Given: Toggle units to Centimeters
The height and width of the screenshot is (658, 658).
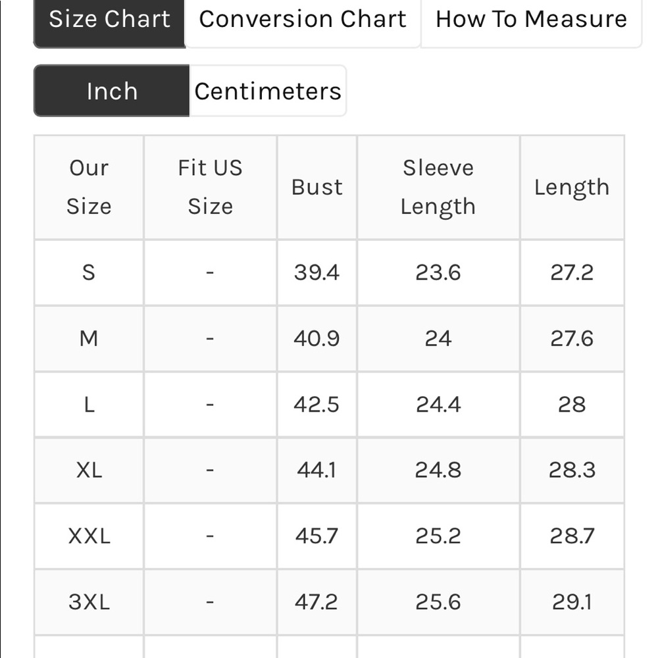Looking at the screenshot, I should coord(268,91).
